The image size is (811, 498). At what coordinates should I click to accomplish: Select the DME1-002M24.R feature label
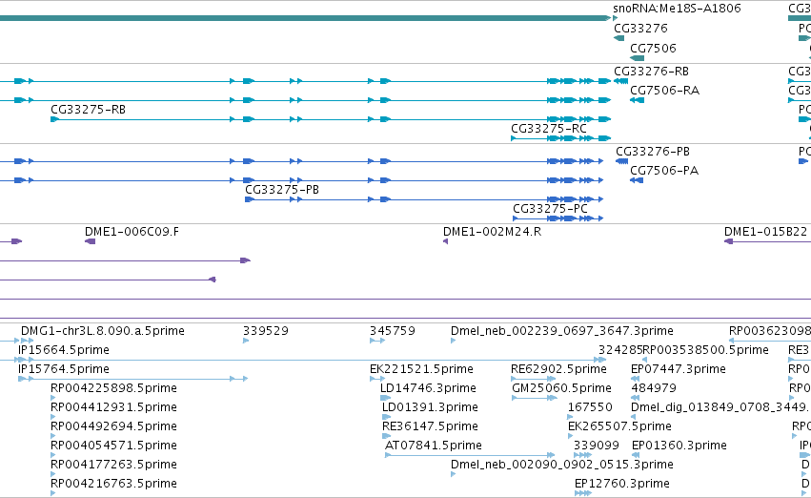(x=492, y=232)
